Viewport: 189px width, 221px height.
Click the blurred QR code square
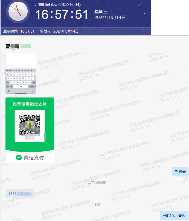(30, 125)
